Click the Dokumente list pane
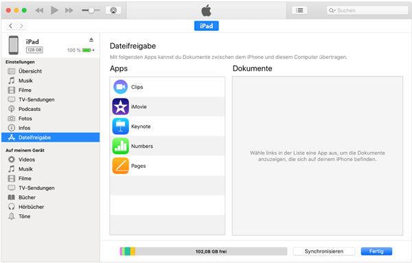The image size is (412, 263). pos(317,156)
